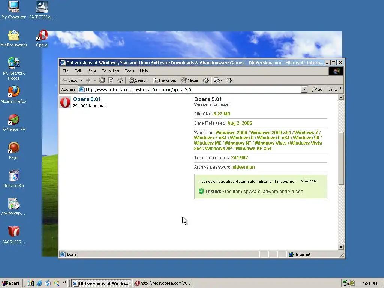Open the Back history dropdown arrow
The image size is (384, 288).
click(x=81, y=80)
